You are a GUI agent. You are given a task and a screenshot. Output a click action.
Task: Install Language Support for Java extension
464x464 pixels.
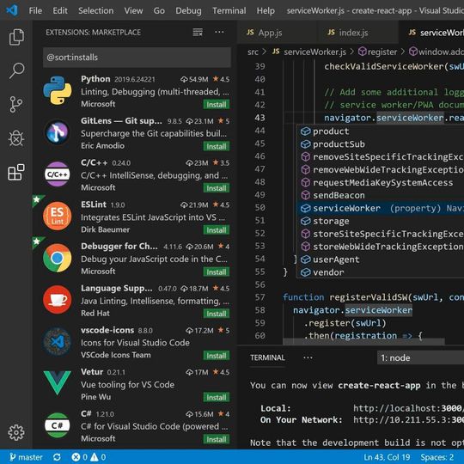click(x=217, y=314)
